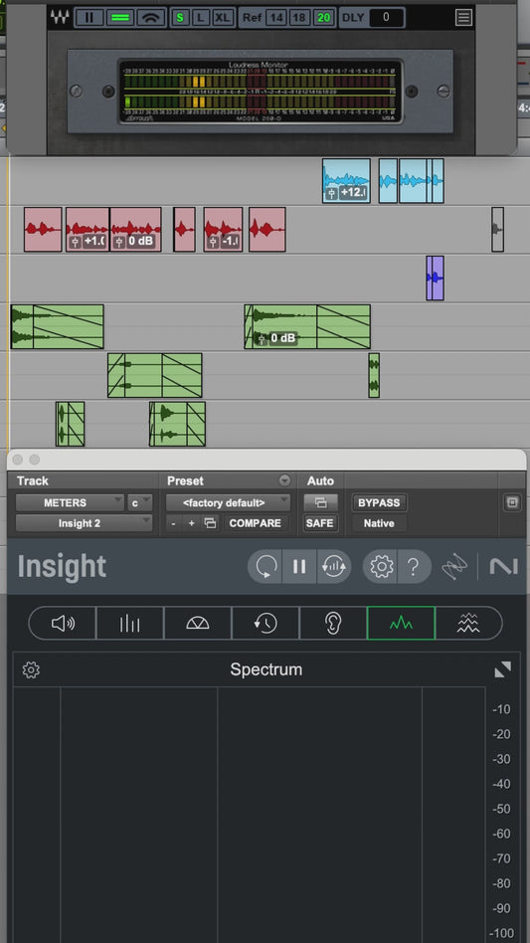
Task: Toggle the S size button
Action: 180,18
